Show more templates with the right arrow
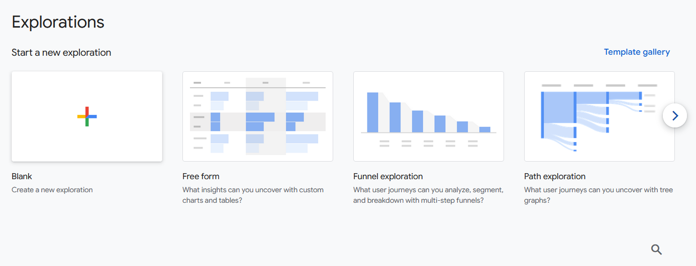The image size is (696, 266). 675,115
